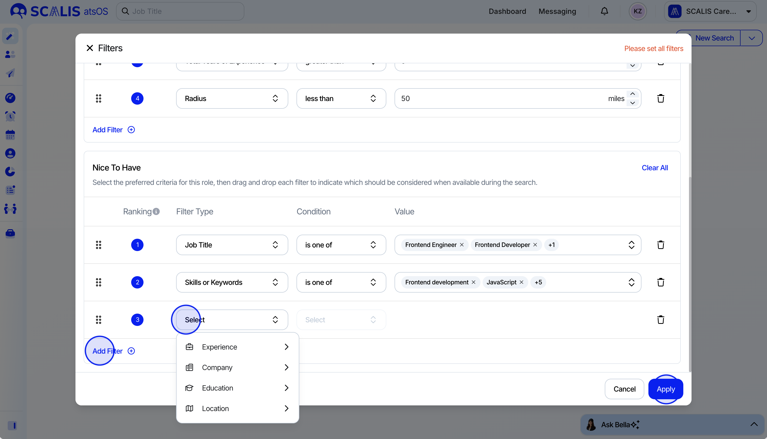
Task: Expand the Ask Bella panel
Action: click(754, 425)
